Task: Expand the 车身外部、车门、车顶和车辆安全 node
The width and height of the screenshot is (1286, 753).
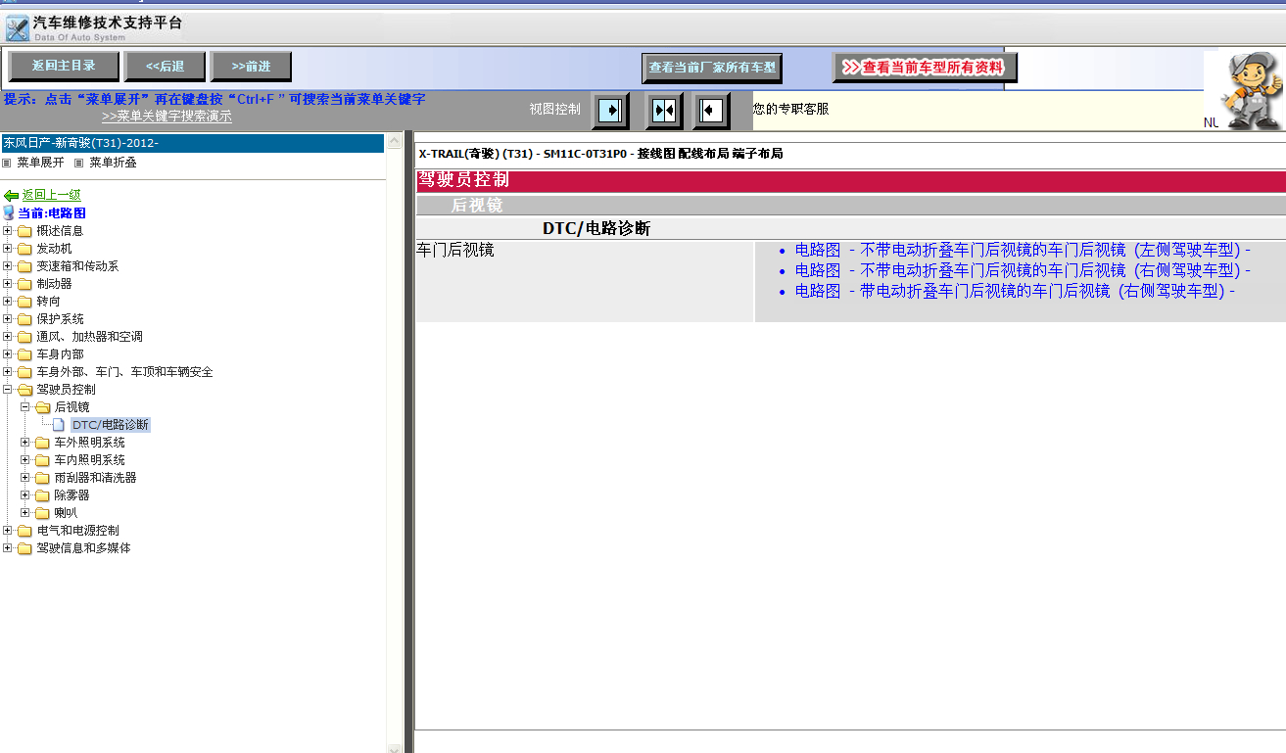Action: click(x=8, y=372)
